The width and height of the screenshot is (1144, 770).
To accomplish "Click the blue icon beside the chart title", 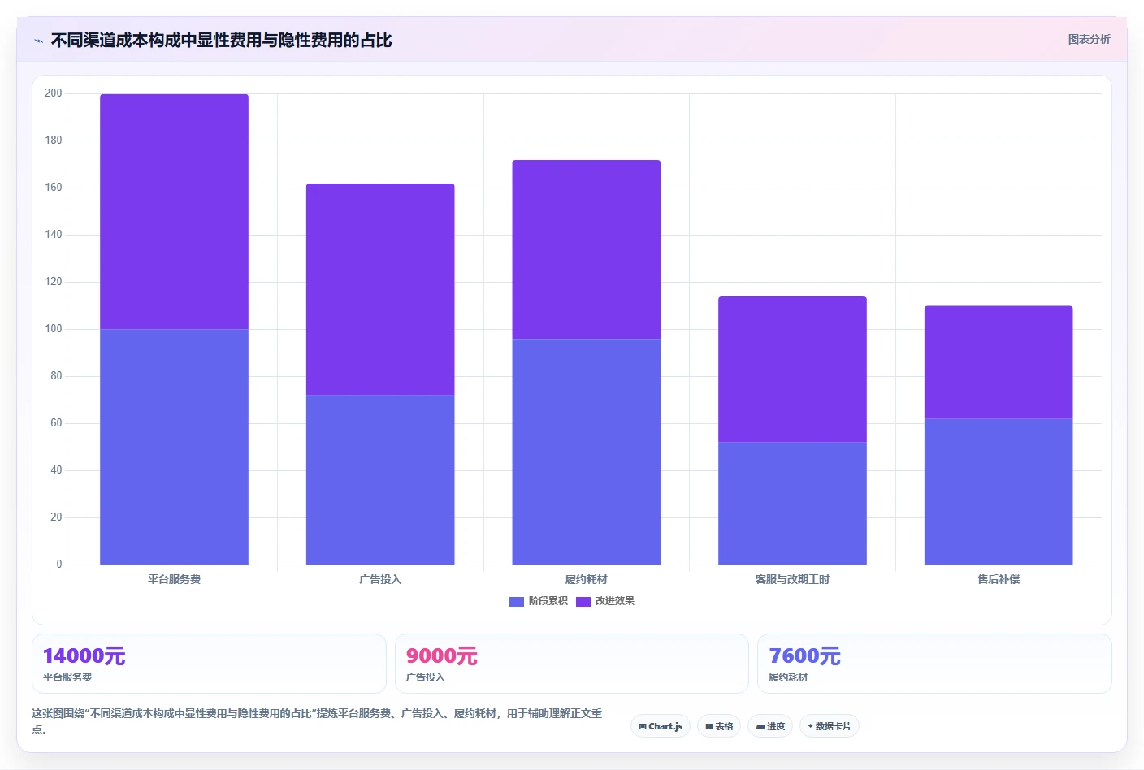I will 38,41.
